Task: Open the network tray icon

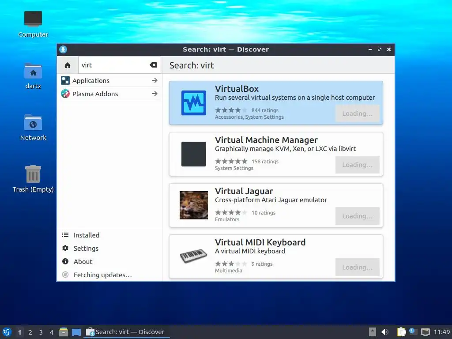Action: pos(426,332)
